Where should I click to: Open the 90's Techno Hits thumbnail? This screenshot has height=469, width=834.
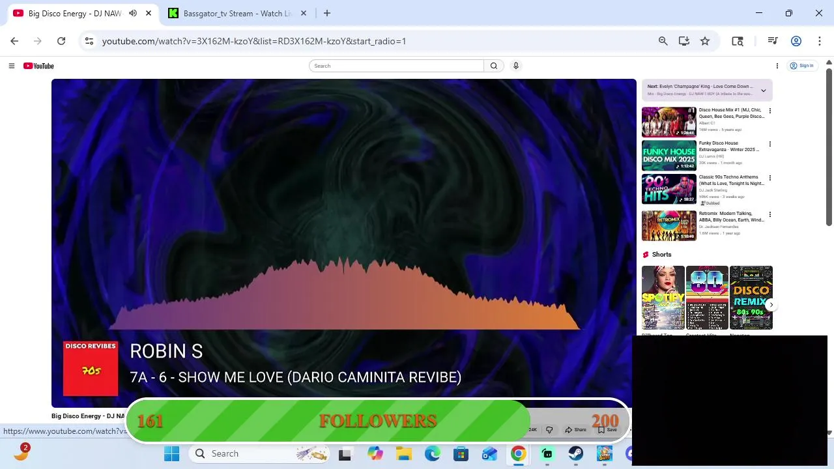669,190
